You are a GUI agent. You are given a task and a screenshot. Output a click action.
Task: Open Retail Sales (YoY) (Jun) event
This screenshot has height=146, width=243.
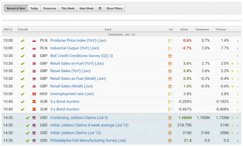pos(70,71)
